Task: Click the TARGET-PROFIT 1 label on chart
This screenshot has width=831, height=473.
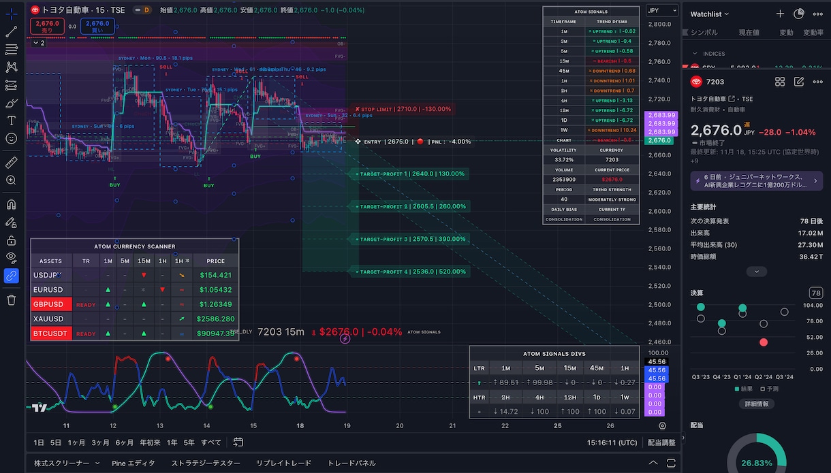Action: click(411, 174)
